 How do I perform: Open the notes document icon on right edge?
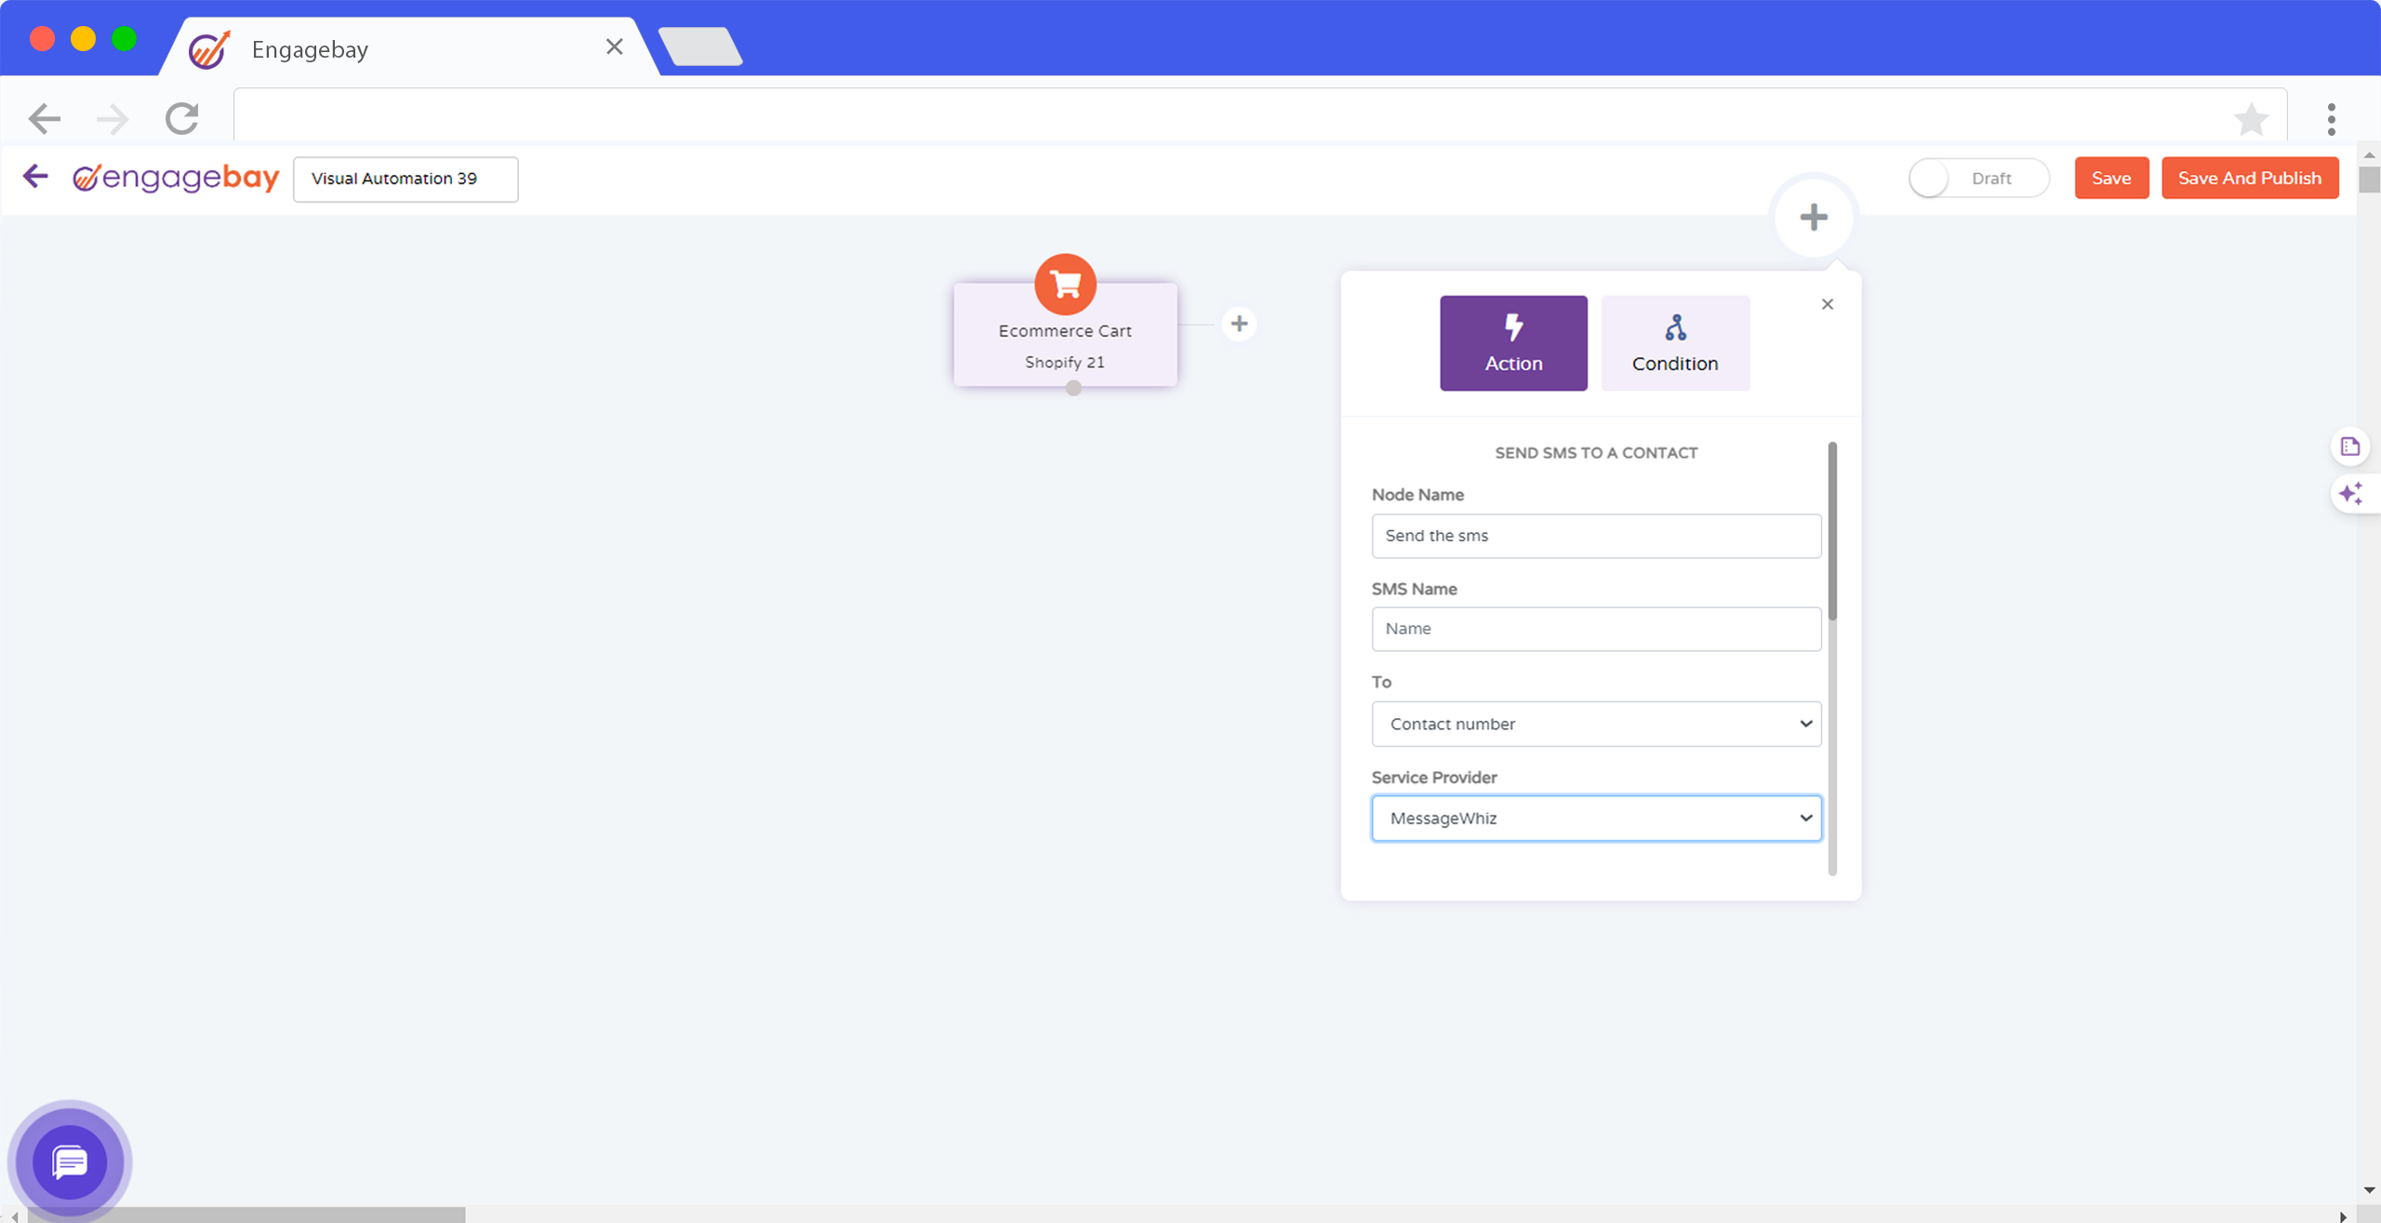(2350, 446)
